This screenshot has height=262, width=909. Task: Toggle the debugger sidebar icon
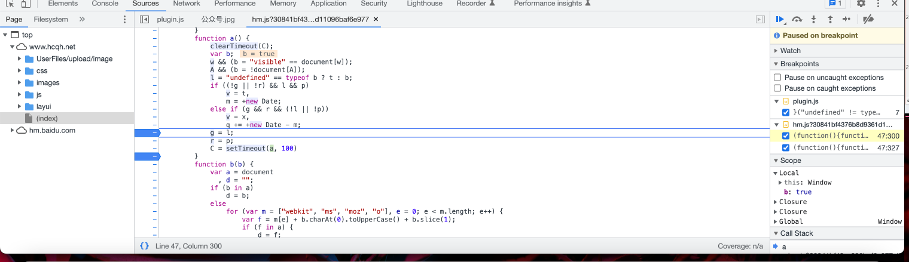click(760, 19)
